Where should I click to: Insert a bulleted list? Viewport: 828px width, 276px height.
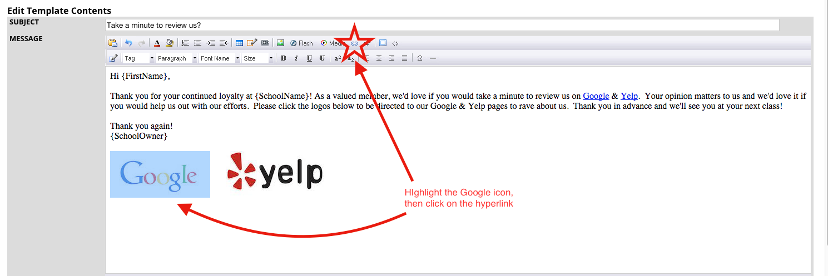pyautogui.click(x=197, y=43)
